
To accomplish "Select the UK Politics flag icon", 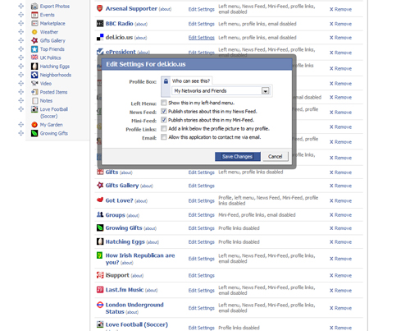I will click(34, 57).
